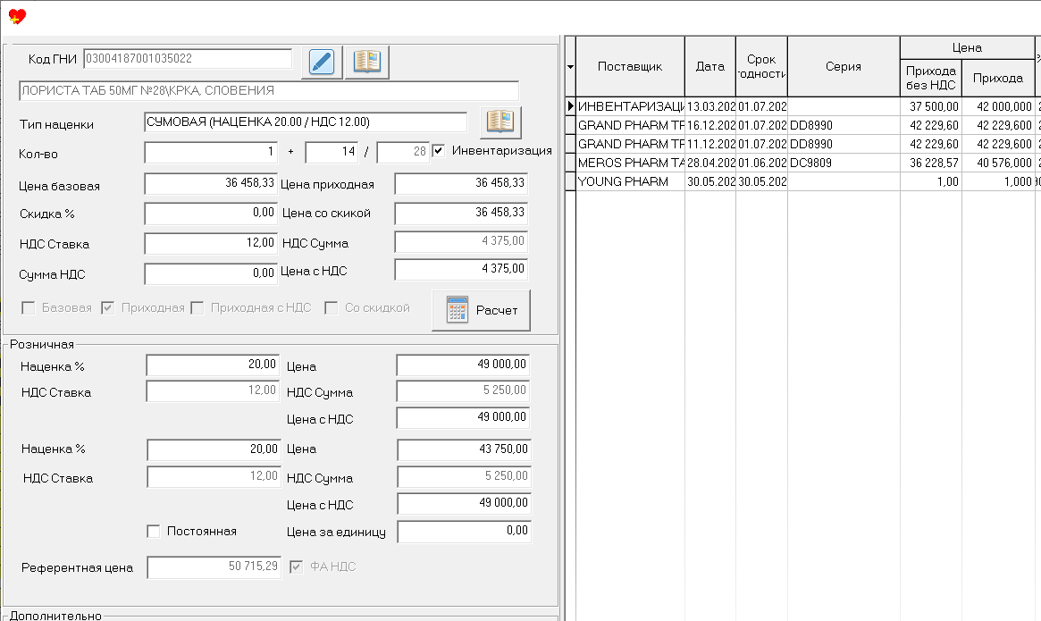Screen dimensions: 1041x621
Task: Click the Поставщик column header
Action: coord(630,66)
